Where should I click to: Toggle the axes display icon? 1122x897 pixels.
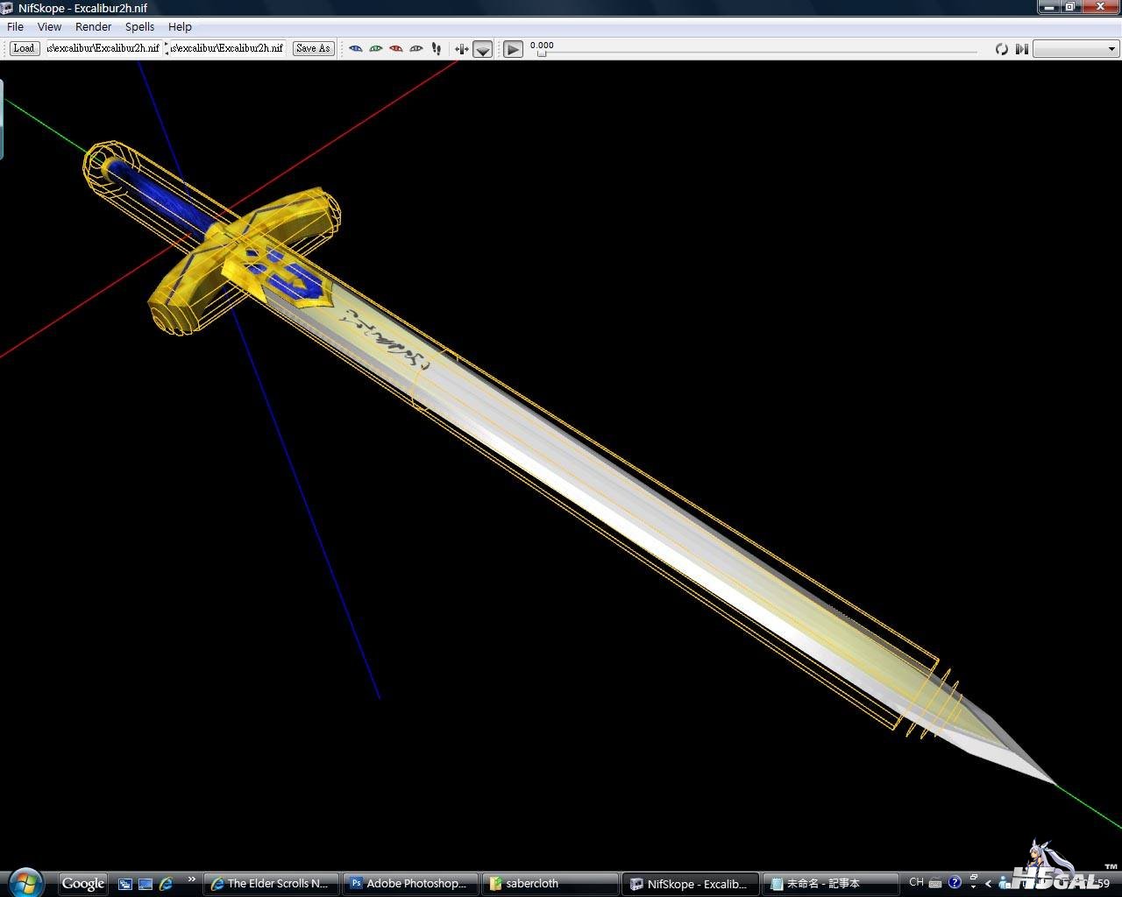point(461,49)
